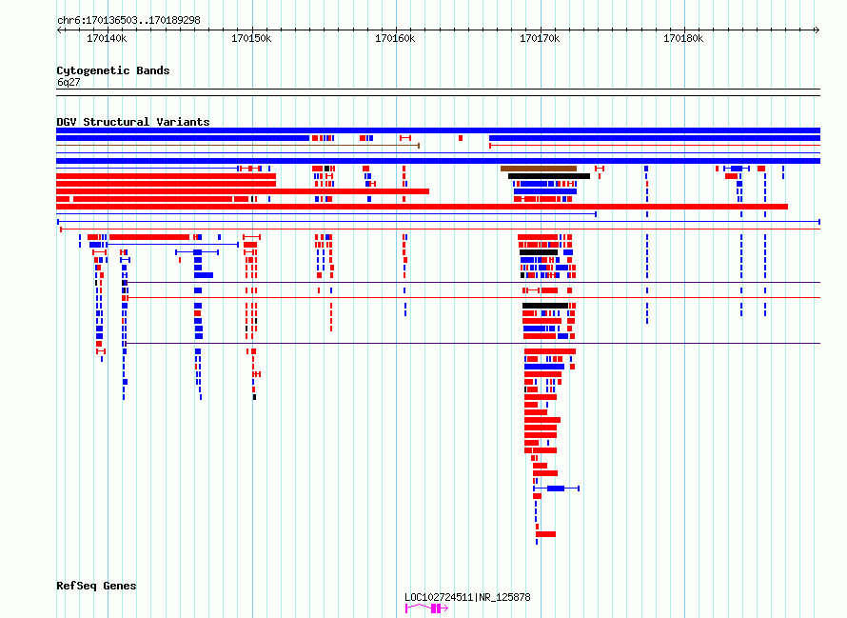Click the DGV Structural Variants track title
The image size is (847, 618).
[x=133, y=122]
